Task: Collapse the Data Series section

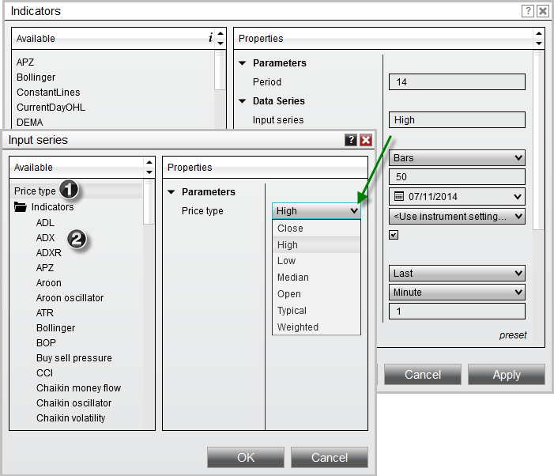Action: click(243, 101)
